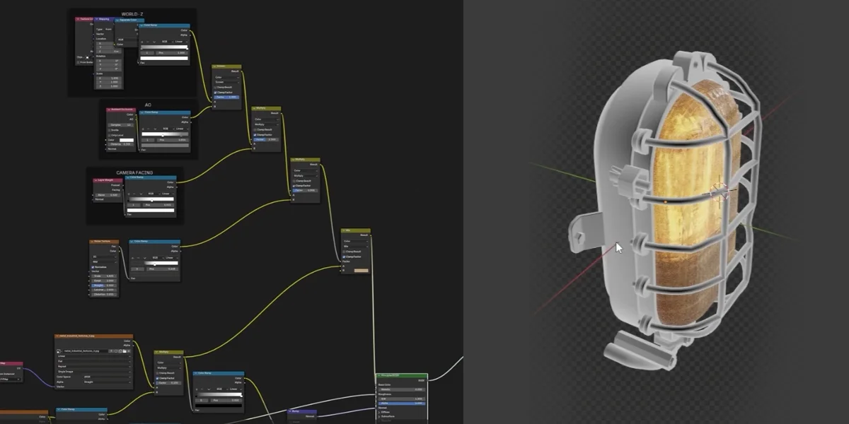Open the sRGB Color Space dropdown on the Image Texture

(106, 377)
